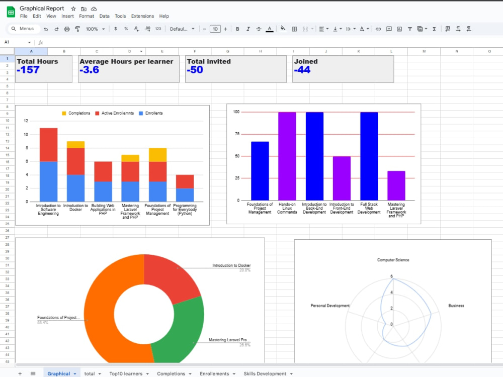Toggle bold formatting
Screen dimensions: 503x377
[x=237, y=29]
